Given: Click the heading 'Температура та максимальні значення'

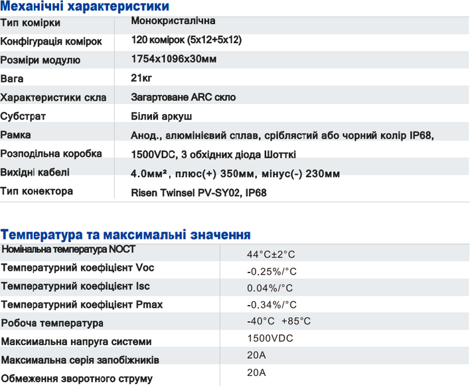Looking at the screenshot, I should [x=125, y=235].
